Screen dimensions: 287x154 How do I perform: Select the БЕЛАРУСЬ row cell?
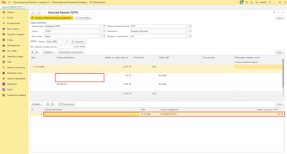(80, 86)
